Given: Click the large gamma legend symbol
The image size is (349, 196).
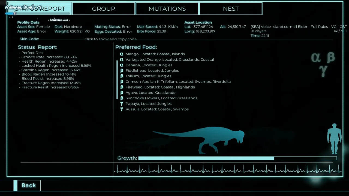Looking at the screenshot, I should tap(323, 71).
